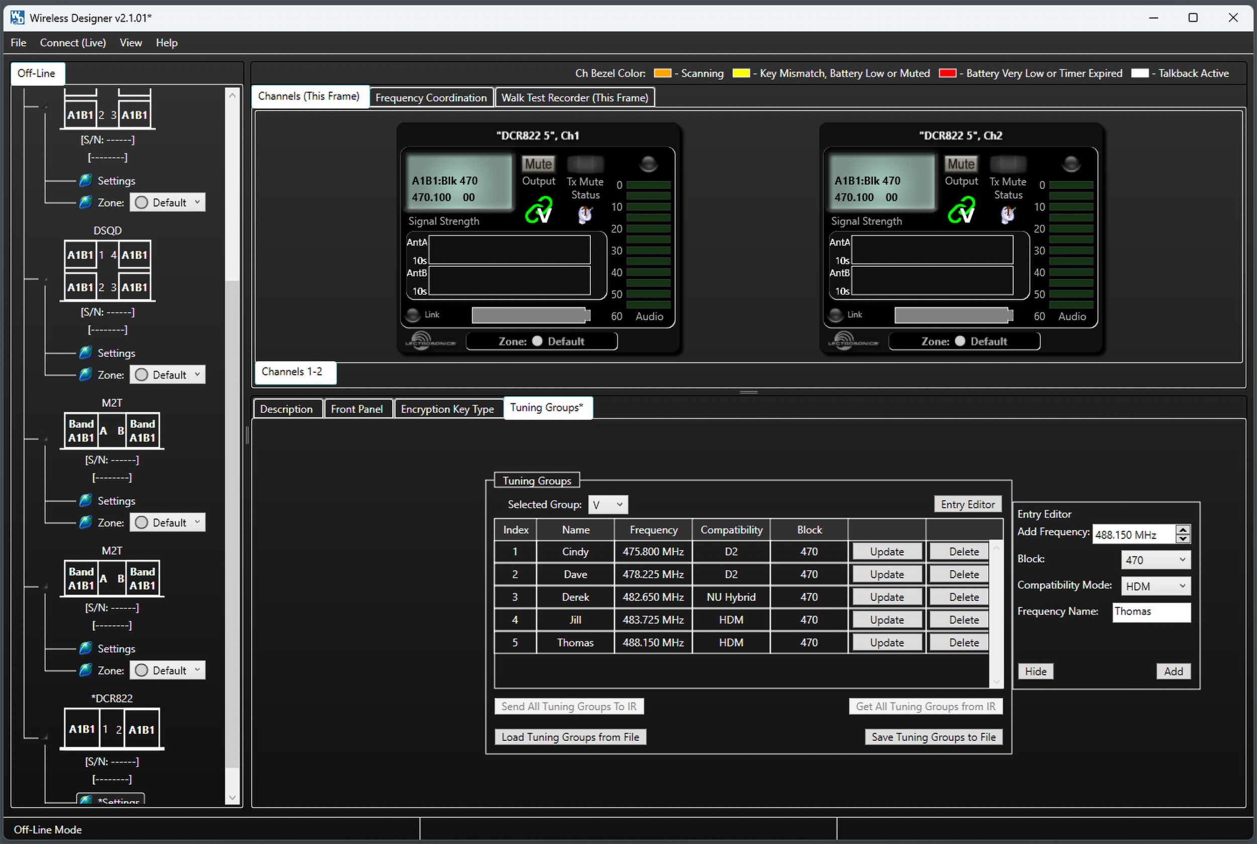Open the Compatibility Mode HDM dropdown
This screenshot has height=844, width=1257.
coord(1155,586)
